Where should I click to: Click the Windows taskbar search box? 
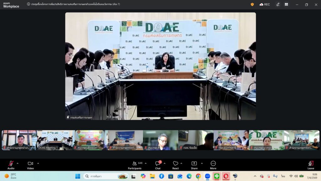[106, 176]
